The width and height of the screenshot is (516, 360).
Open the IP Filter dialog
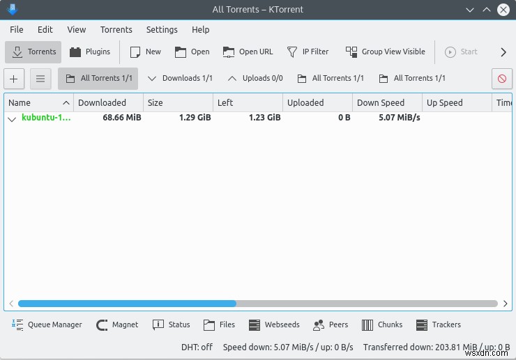[x=308, y=52]
